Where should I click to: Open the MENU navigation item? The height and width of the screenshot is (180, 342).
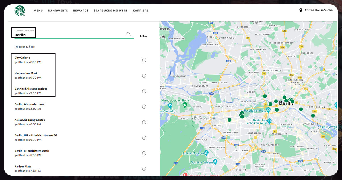tap(38, 11)
